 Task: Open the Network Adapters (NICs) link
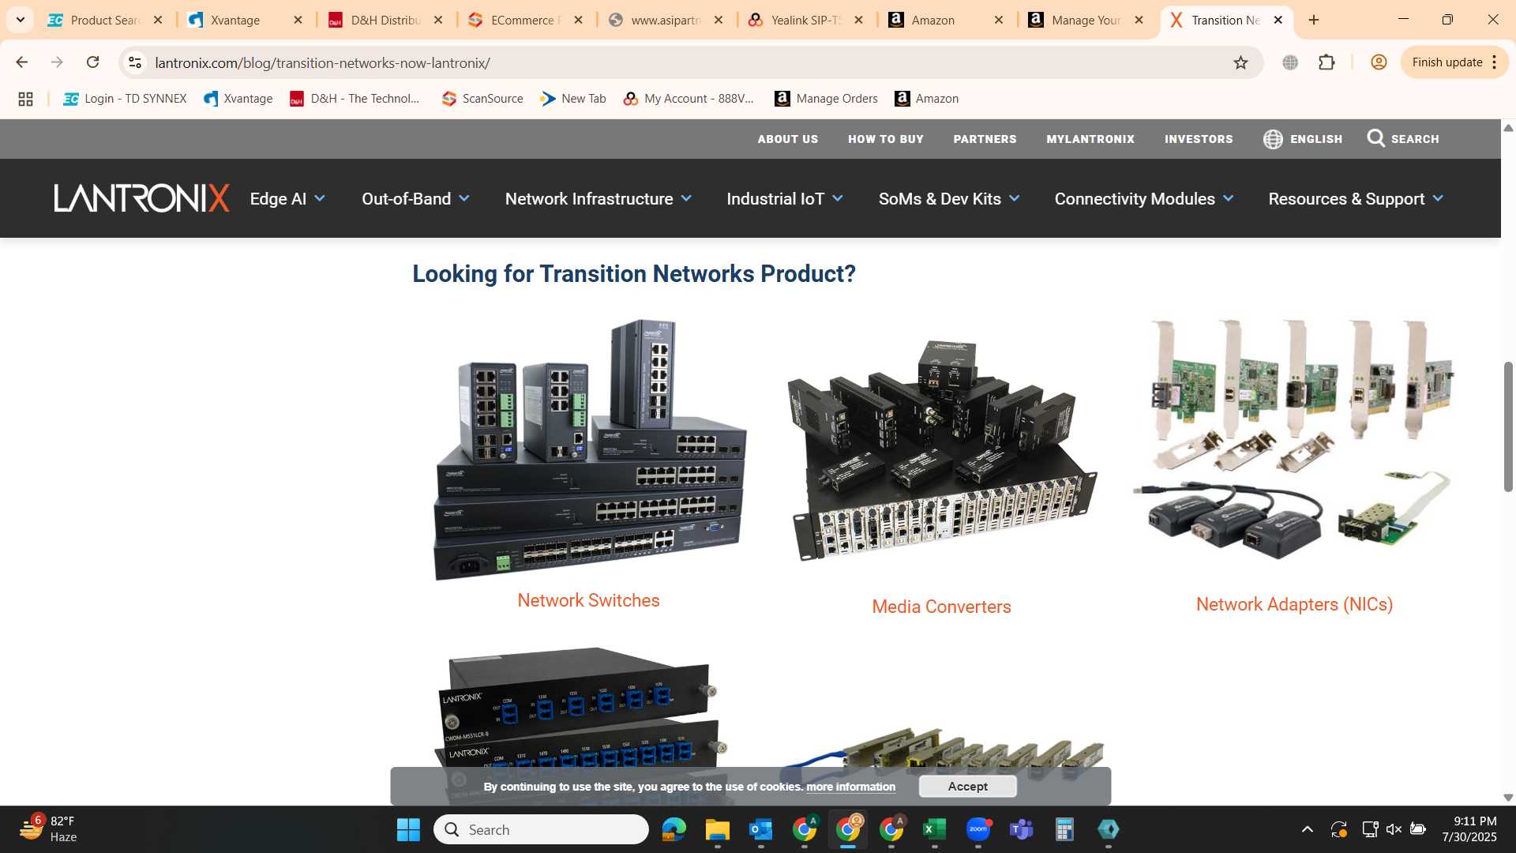1294,604
